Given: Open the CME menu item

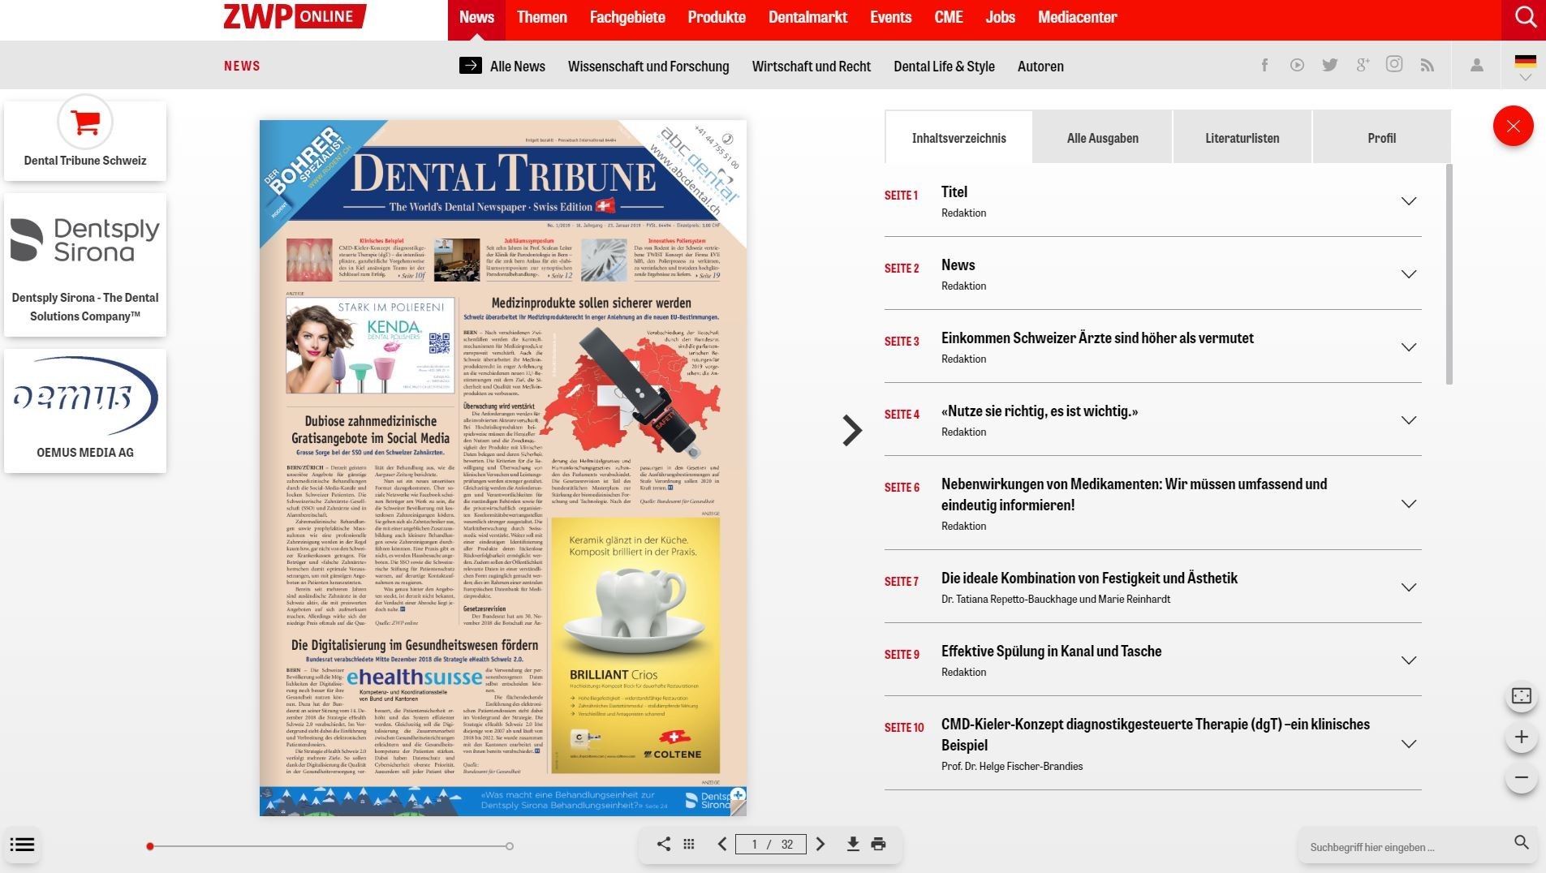Looking at the screenshot, I should [949, 17].
